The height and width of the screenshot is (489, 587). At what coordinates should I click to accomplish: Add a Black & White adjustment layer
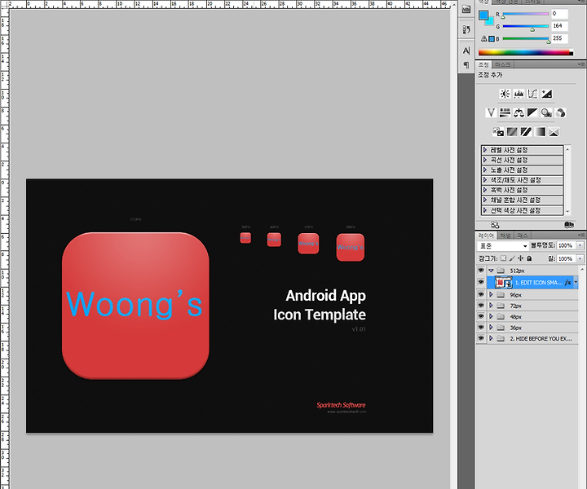tap(532, 112)
